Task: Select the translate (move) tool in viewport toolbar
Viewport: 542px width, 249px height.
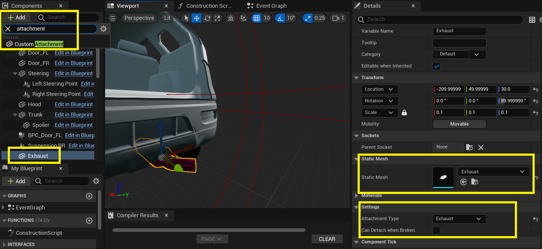Action: [x=196, y=18]
